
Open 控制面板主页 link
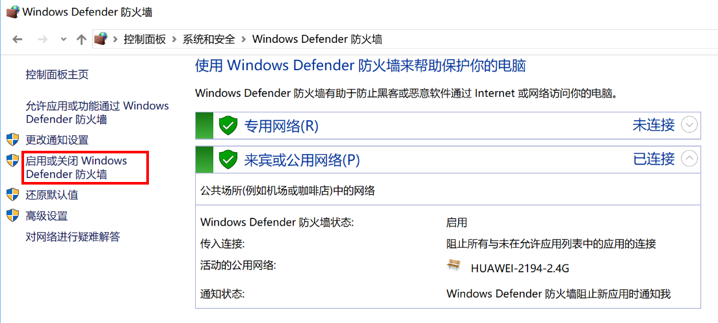57,74
